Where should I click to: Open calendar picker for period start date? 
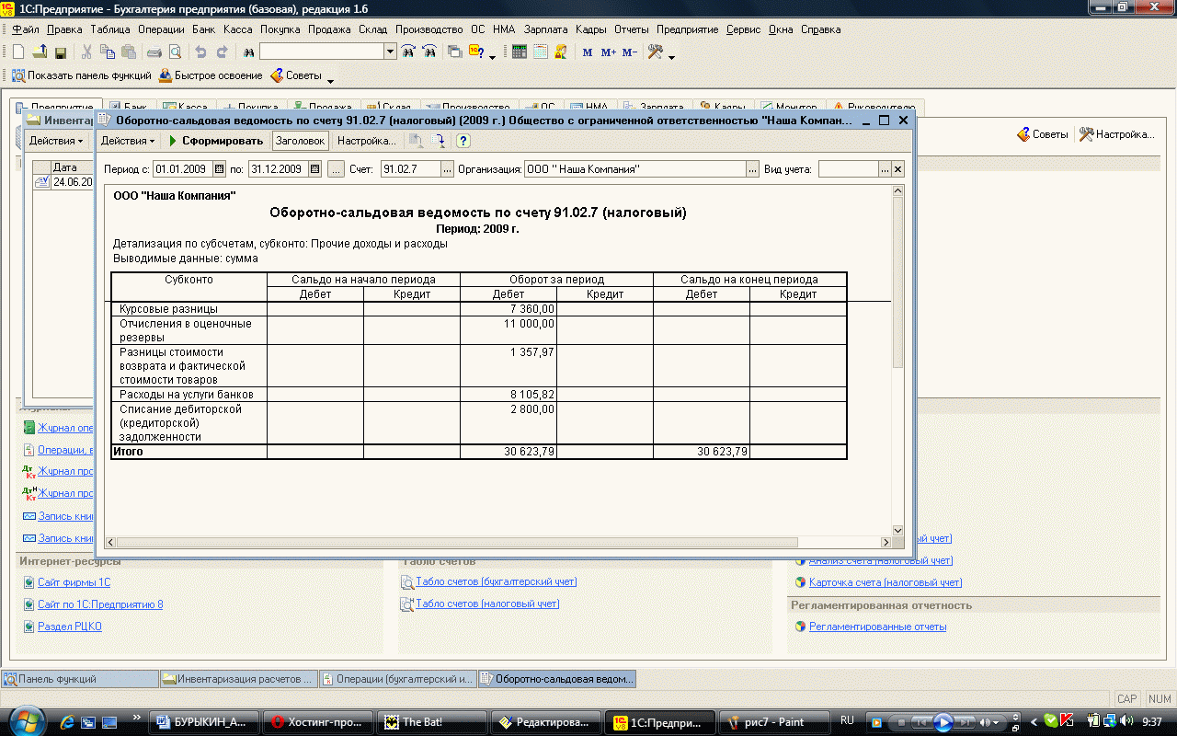pyautogui.click(x=219, y=169)
